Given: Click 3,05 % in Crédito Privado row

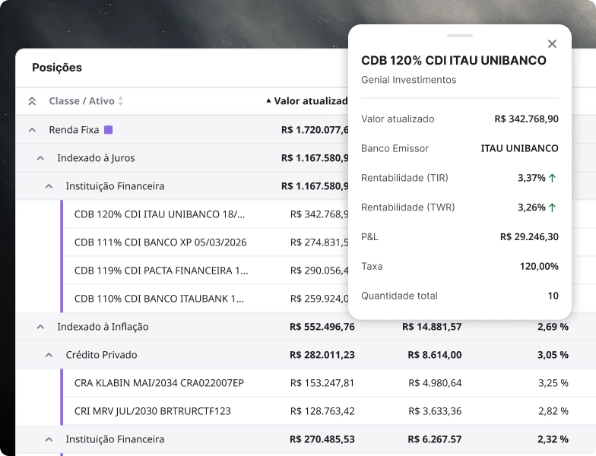Looking at the screenshot, I should click(x=553, y=355).
